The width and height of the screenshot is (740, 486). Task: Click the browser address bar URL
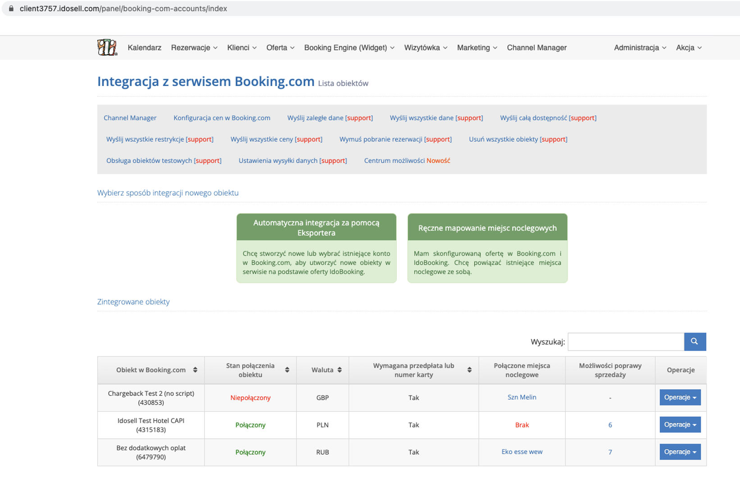(x=123, y=9)
